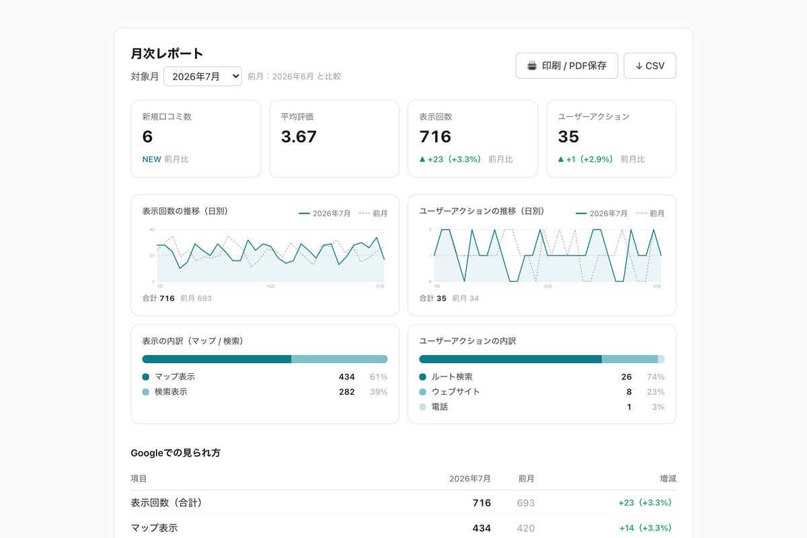Image resolution: width=807 pixels, height=538 pixels.
Task: Click 2026年7月 legend in 表示回数 chart
Action: 325,213
